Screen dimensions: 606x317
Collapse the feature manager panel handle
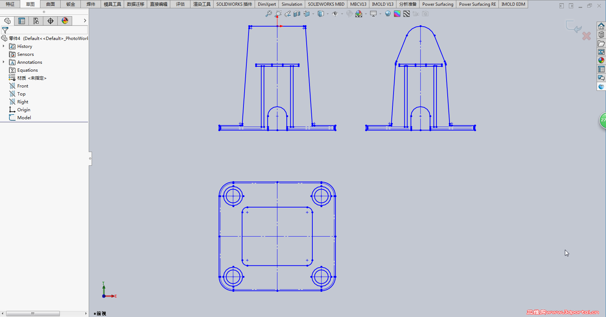point(90,158)
